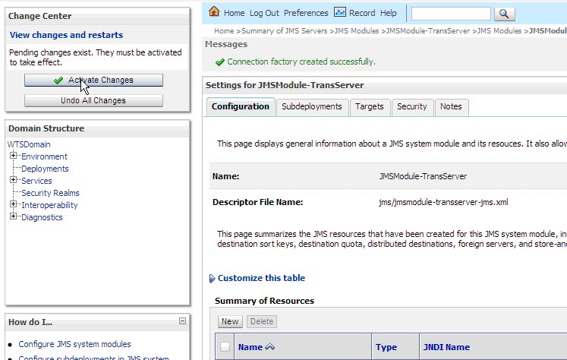Open Configure JMS system modules help link

tap(74, 344)
